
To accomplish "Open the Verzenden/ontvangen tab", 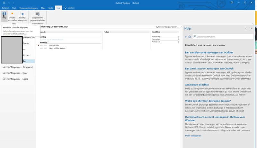I will (x=29, y=8).
